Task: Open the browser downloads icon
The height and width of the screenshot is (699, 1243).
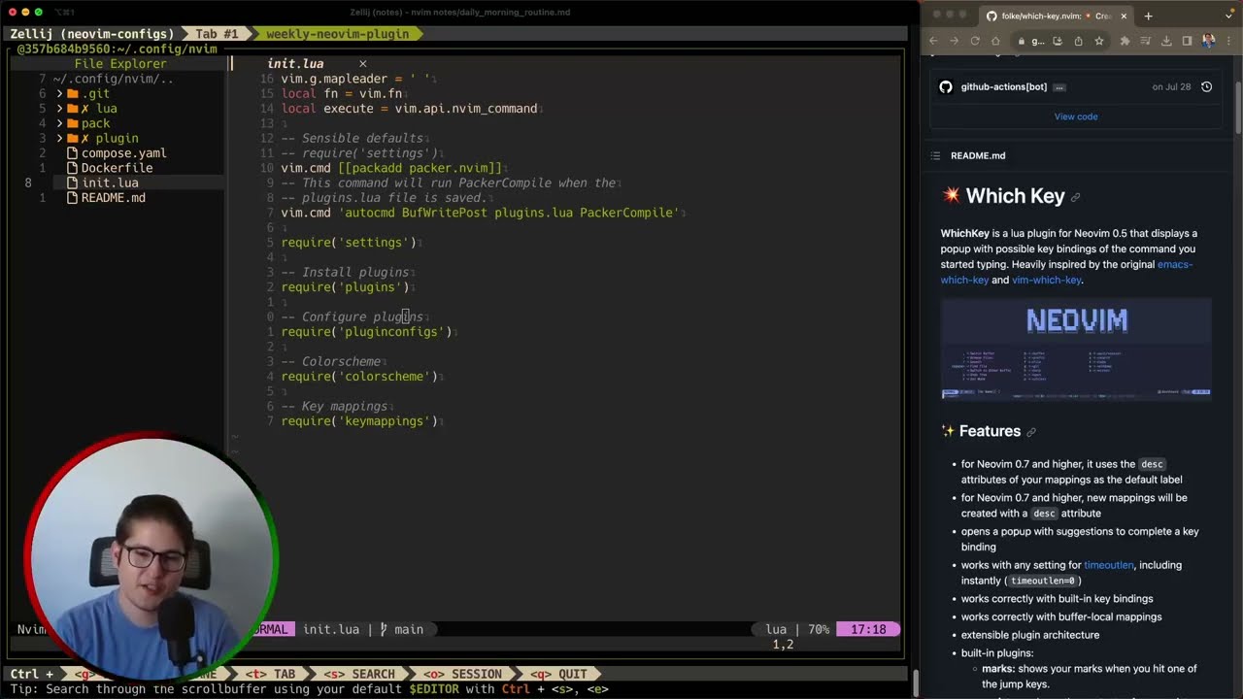Action: click(x=1166, y=41)
